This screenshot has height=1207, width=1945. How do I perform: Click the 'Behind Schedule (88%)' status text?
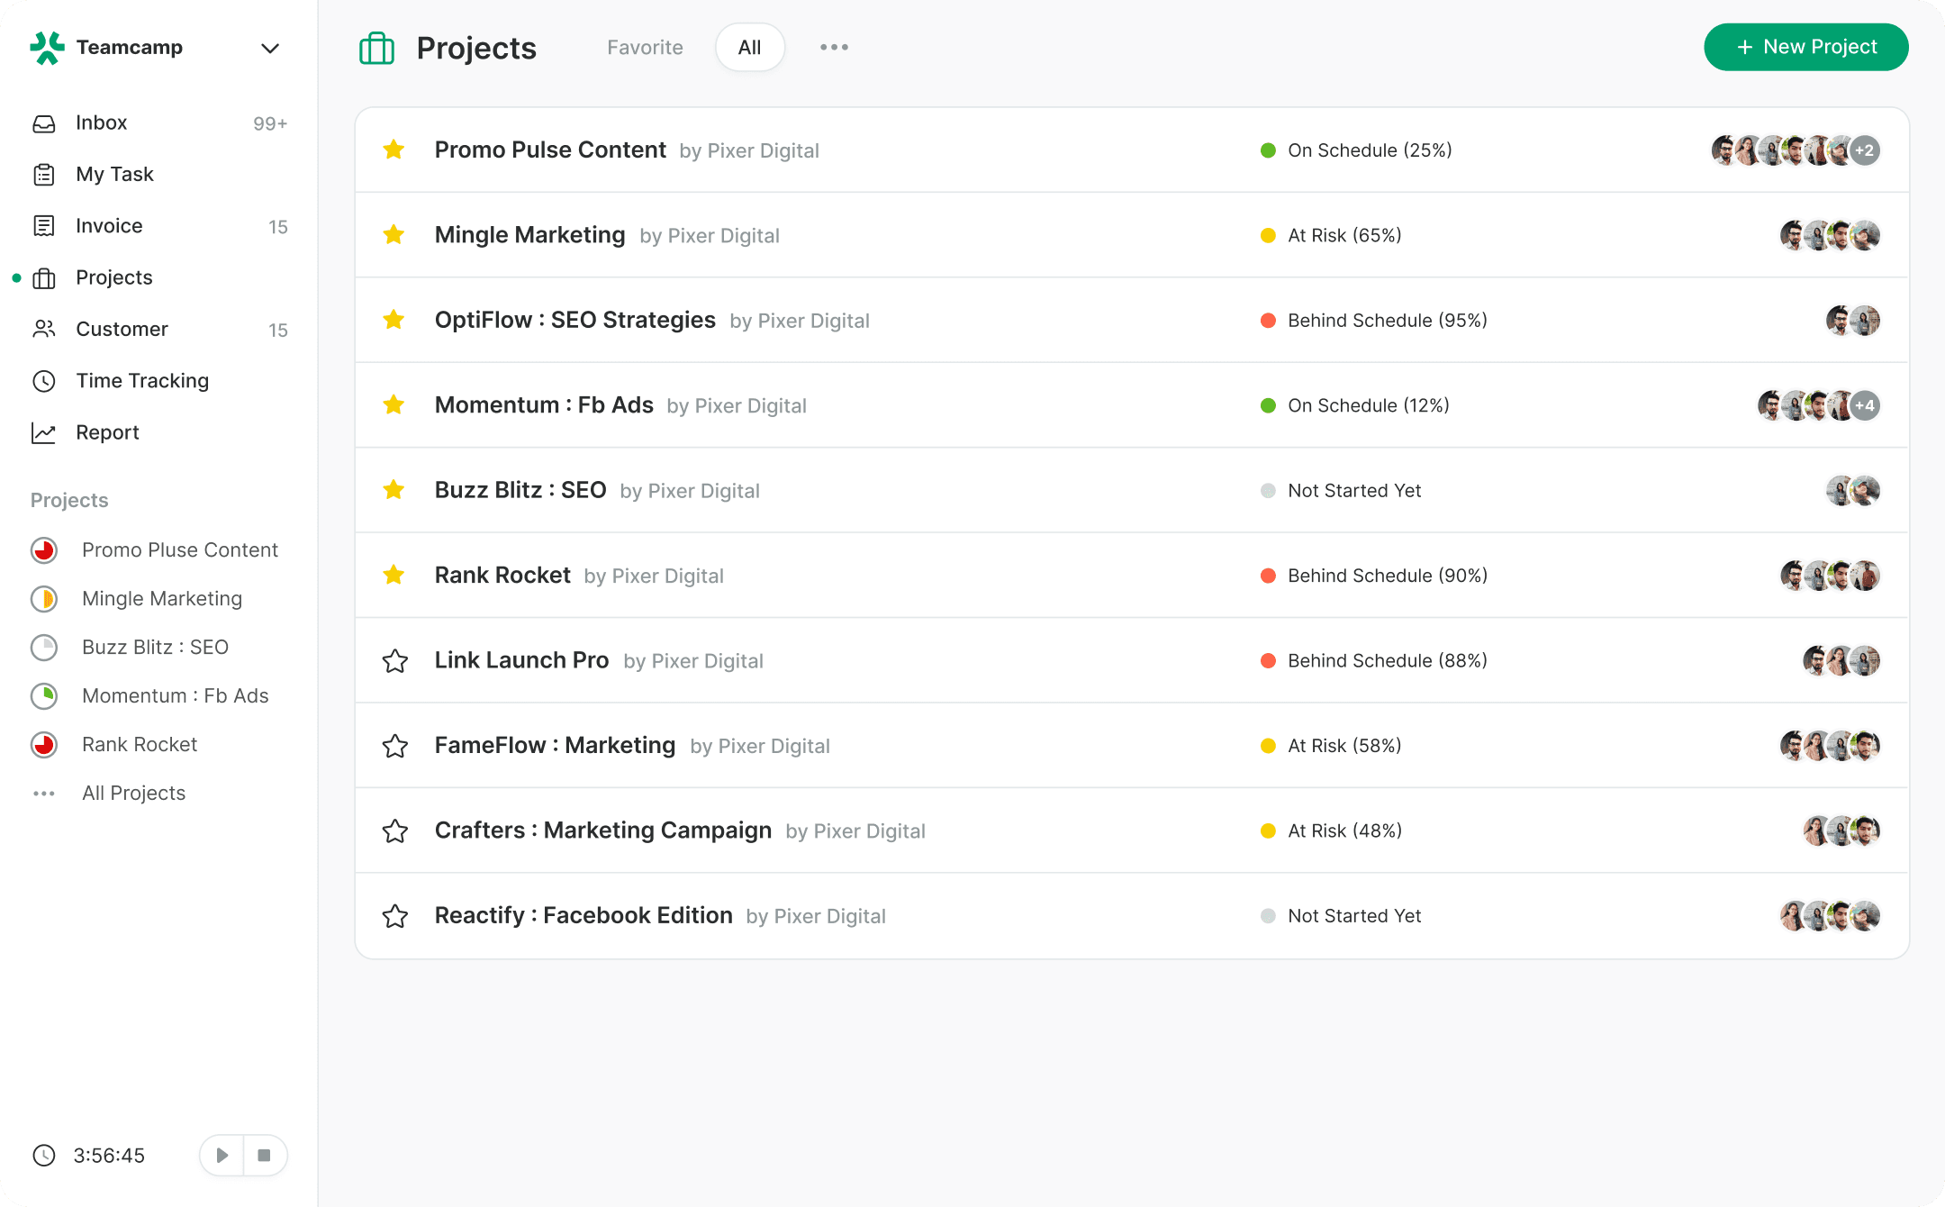pyautogui.click(x=1388, y=661)
